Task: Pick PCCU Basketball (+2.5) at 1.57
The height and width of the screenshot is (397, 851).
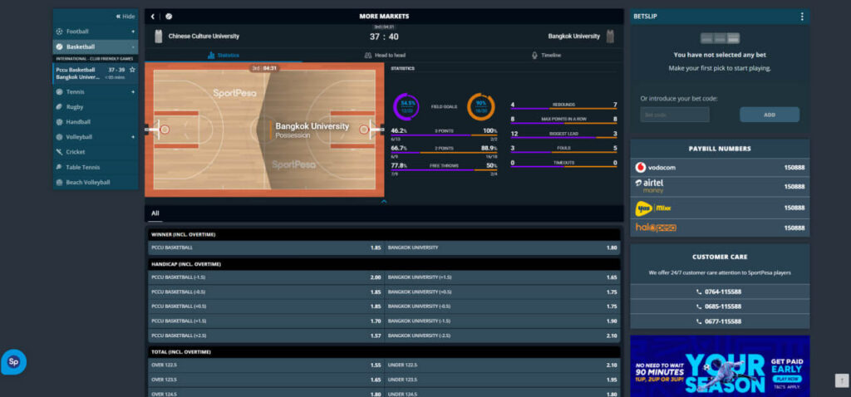Action: click(266, 336)
